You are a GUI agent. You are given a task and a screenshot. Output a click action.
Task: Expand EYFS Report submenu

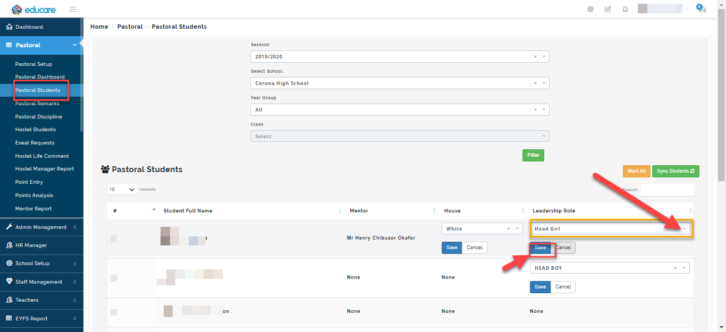coord(75,319)
